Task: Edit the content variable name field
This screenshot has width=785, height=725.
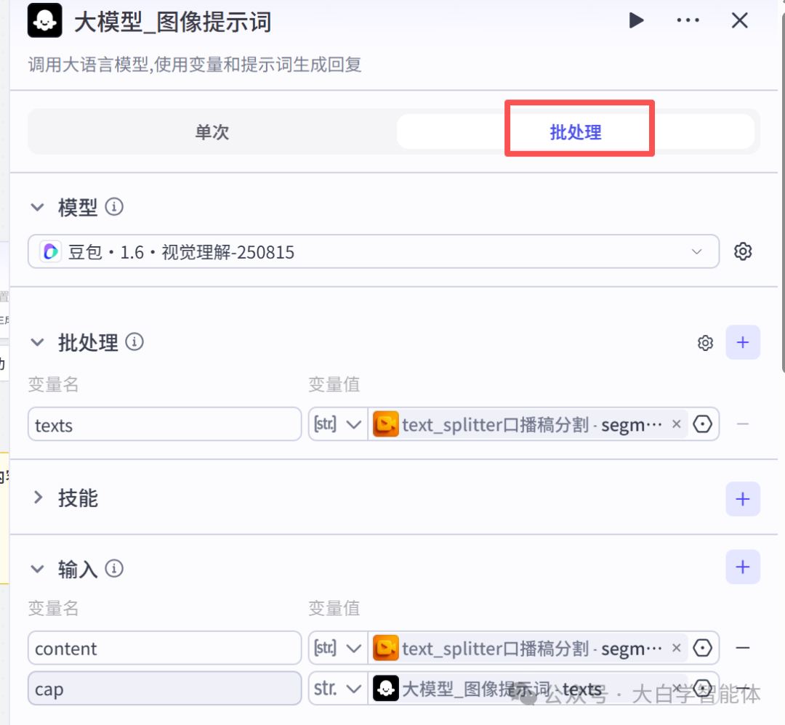Action: 165,649
